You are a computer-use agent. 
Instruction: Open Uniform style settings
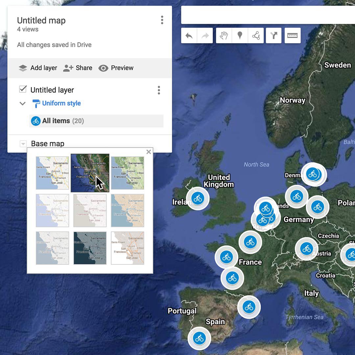57,103
